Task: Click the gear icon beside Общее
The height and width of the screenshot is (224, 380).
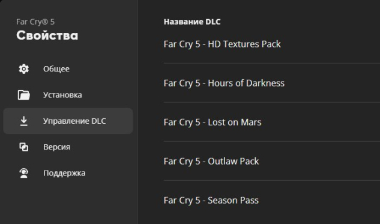Action: [24, 69]
